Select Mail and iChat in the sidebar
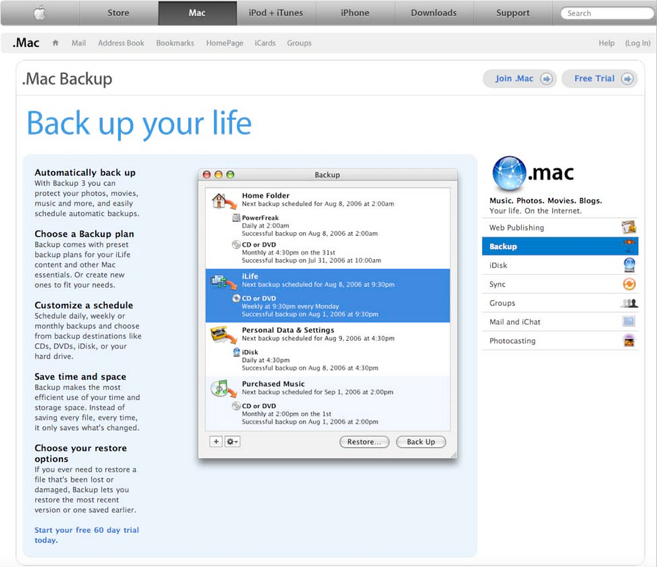Viewport: 657px width, 567px height. point(560,322)
